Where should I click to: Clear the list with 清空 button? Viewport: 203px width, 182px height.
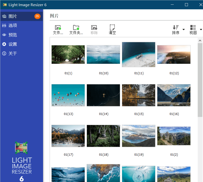click(112, 30)
